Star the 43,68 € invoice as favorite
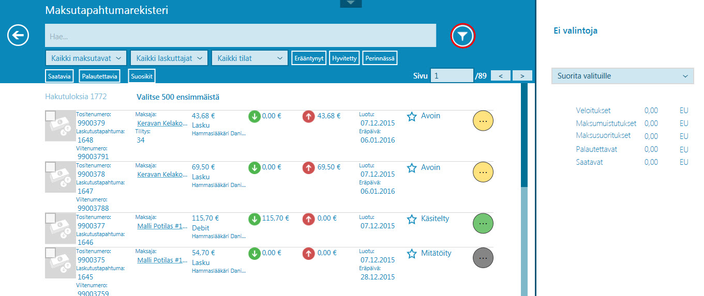 coord(412,117)
